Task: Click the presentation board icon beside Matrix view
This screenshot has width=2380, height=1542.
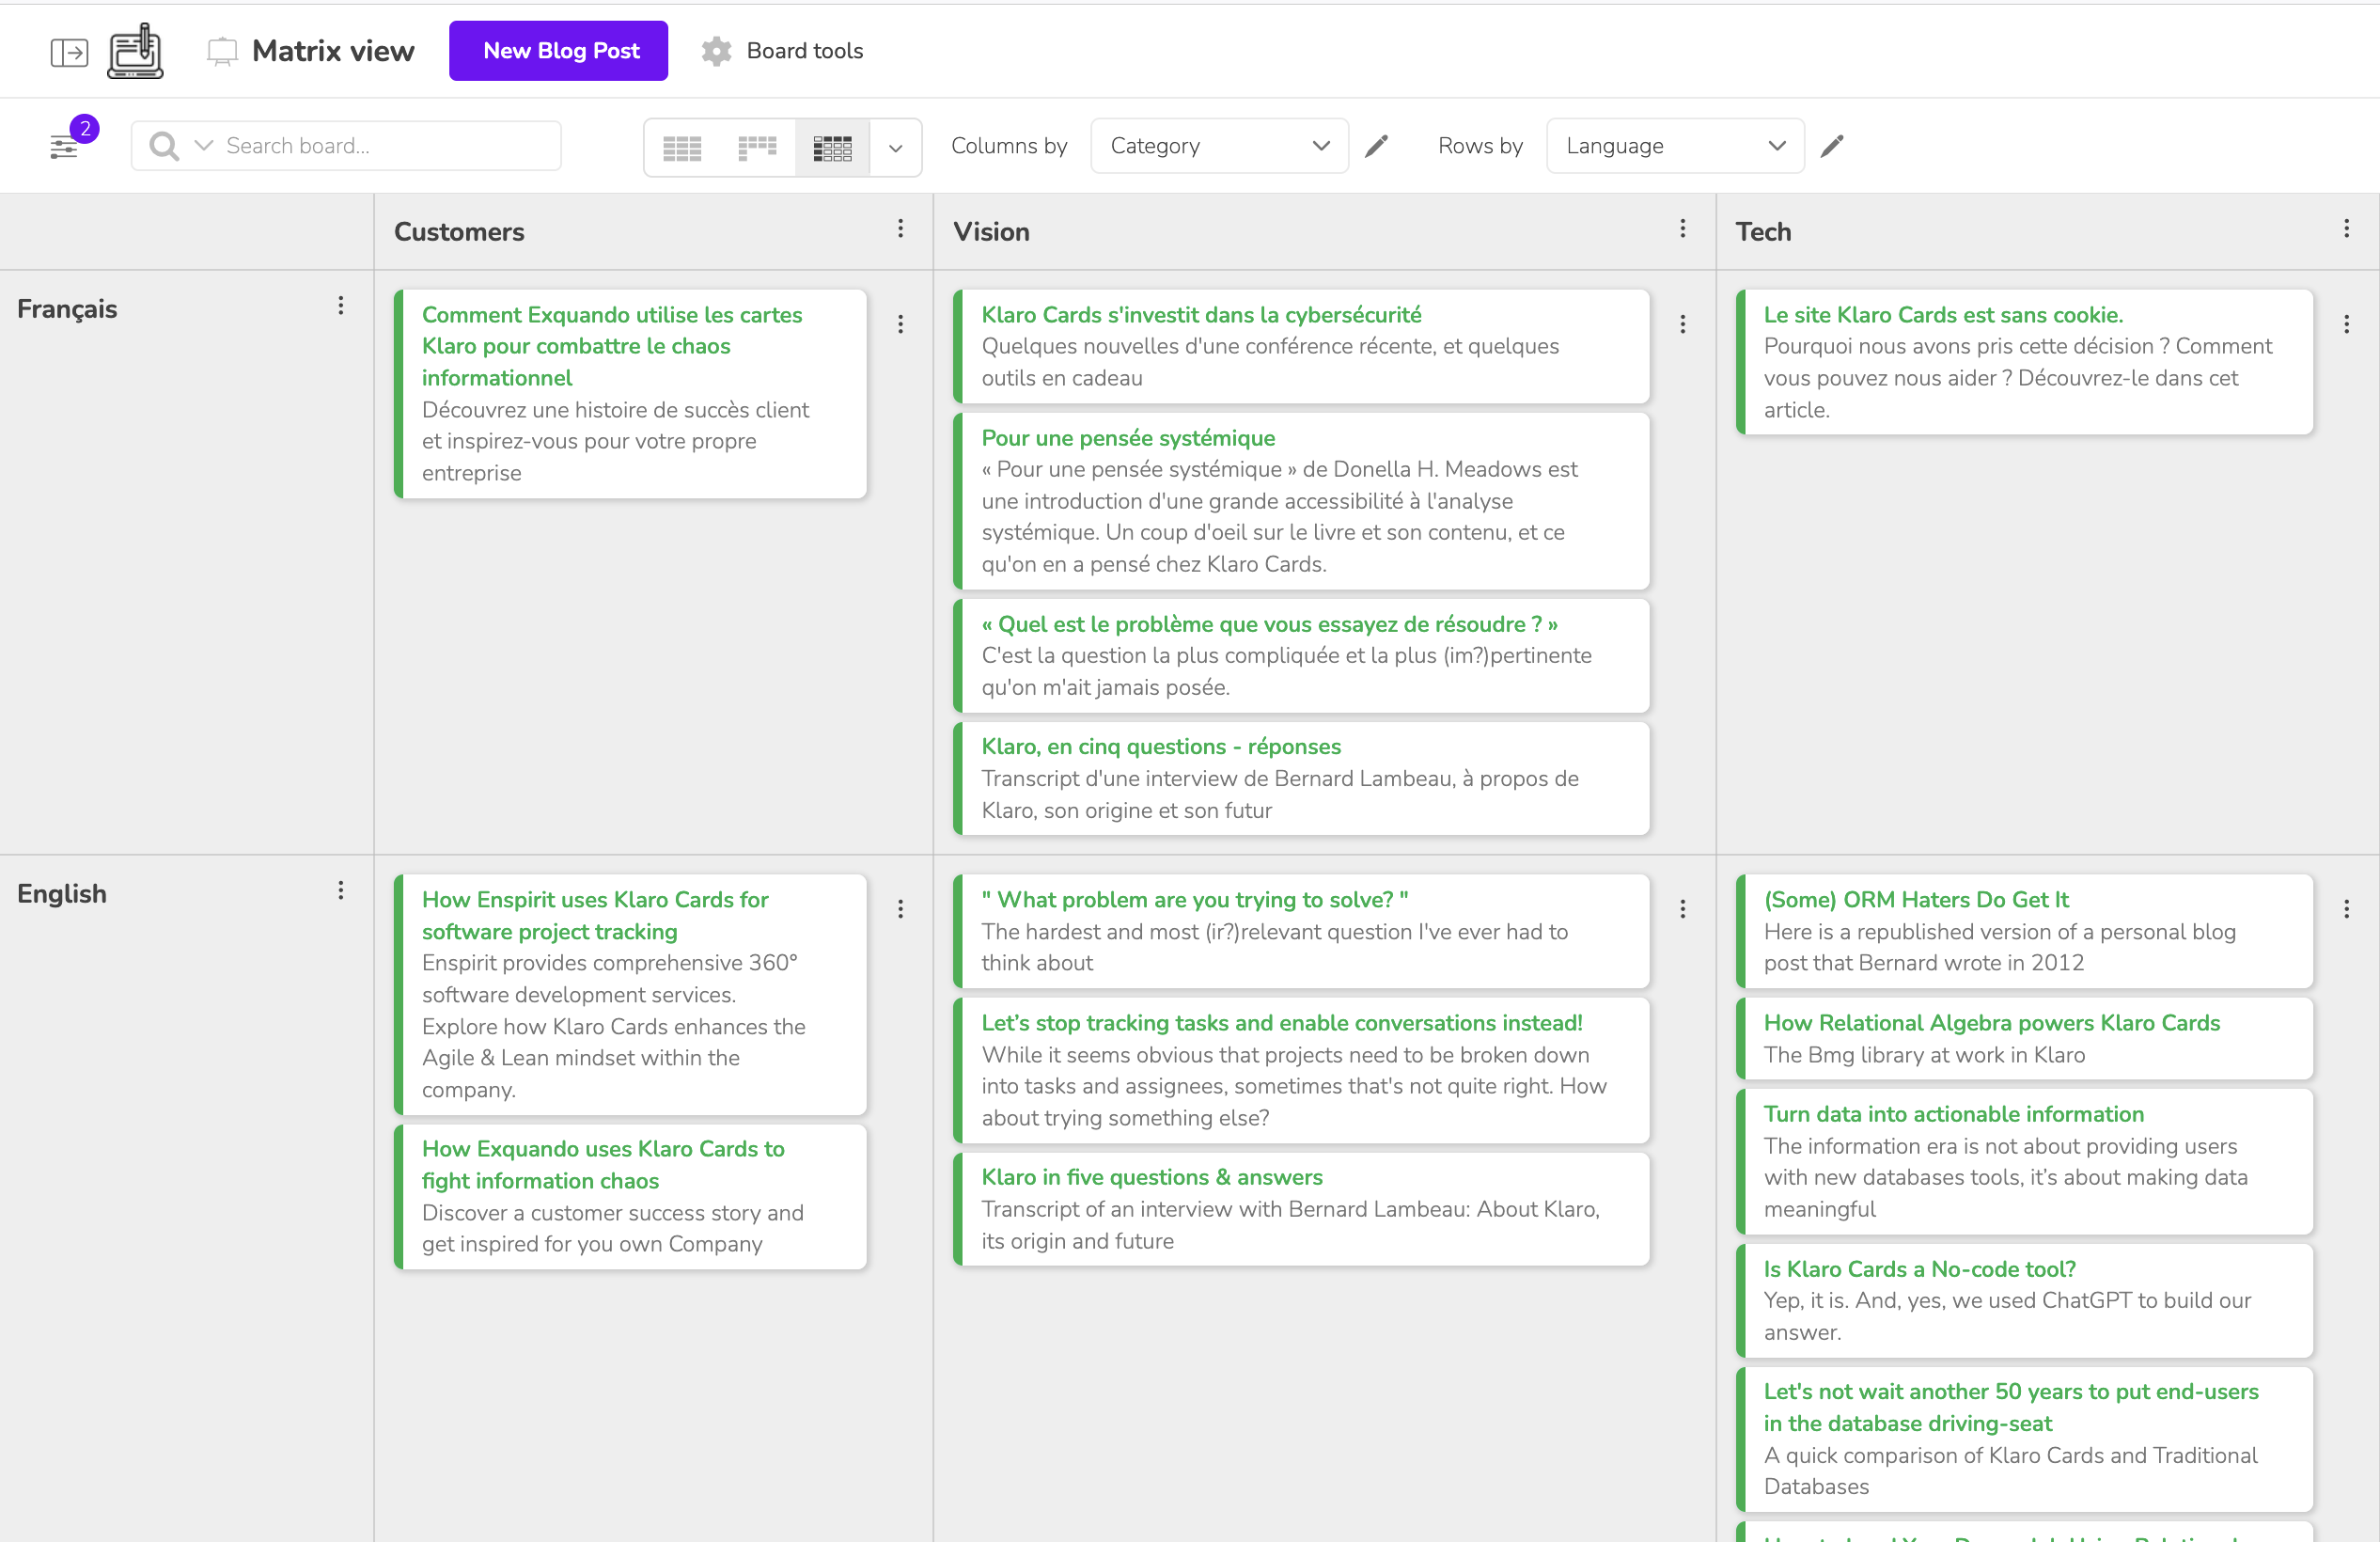Action: [222, 51]
